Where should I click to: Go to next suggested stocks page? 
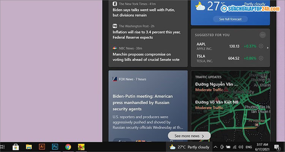tap(268, 48)
